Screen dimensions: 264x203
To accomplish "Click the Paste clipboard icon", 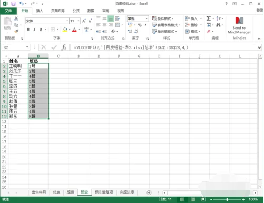I will tap(7, 22).
